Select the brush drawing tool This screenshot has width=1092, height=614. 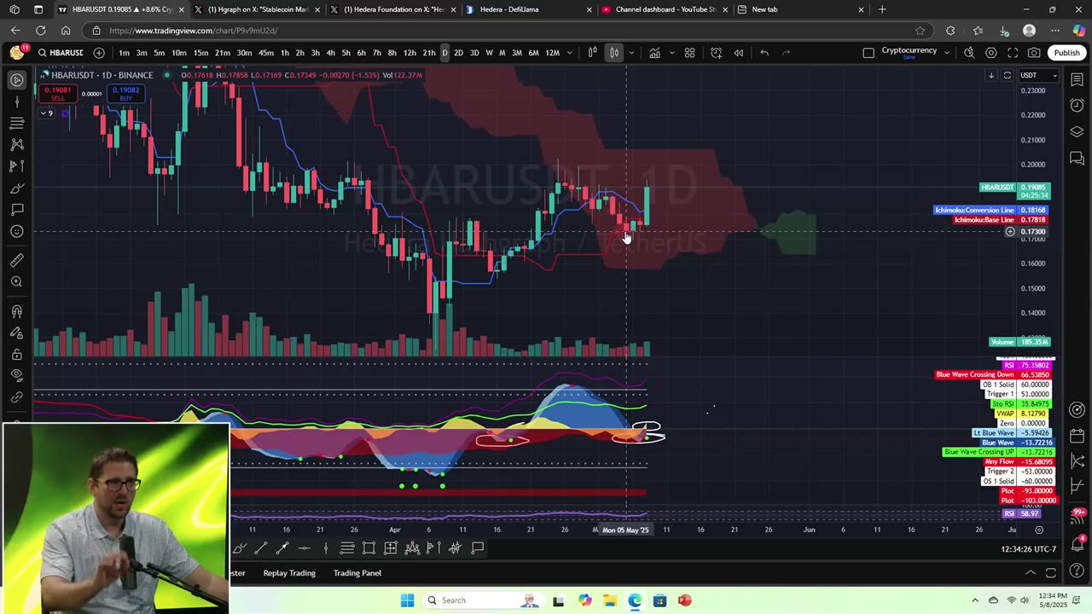tap(17, 188)
